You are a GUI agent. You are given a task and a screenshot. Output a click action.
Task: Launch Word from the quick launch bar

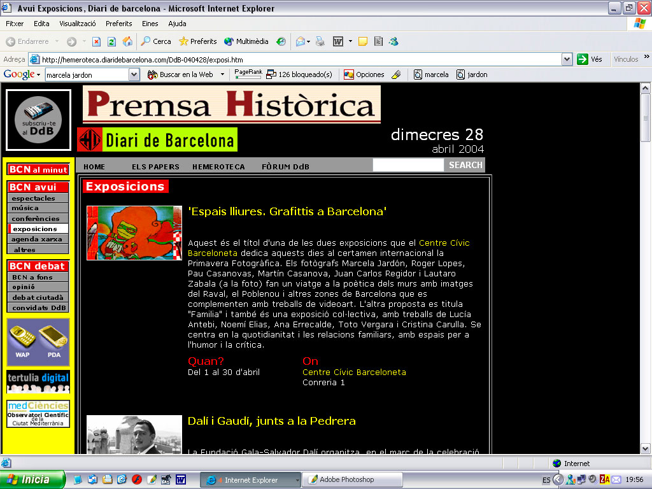pos(181,479)
